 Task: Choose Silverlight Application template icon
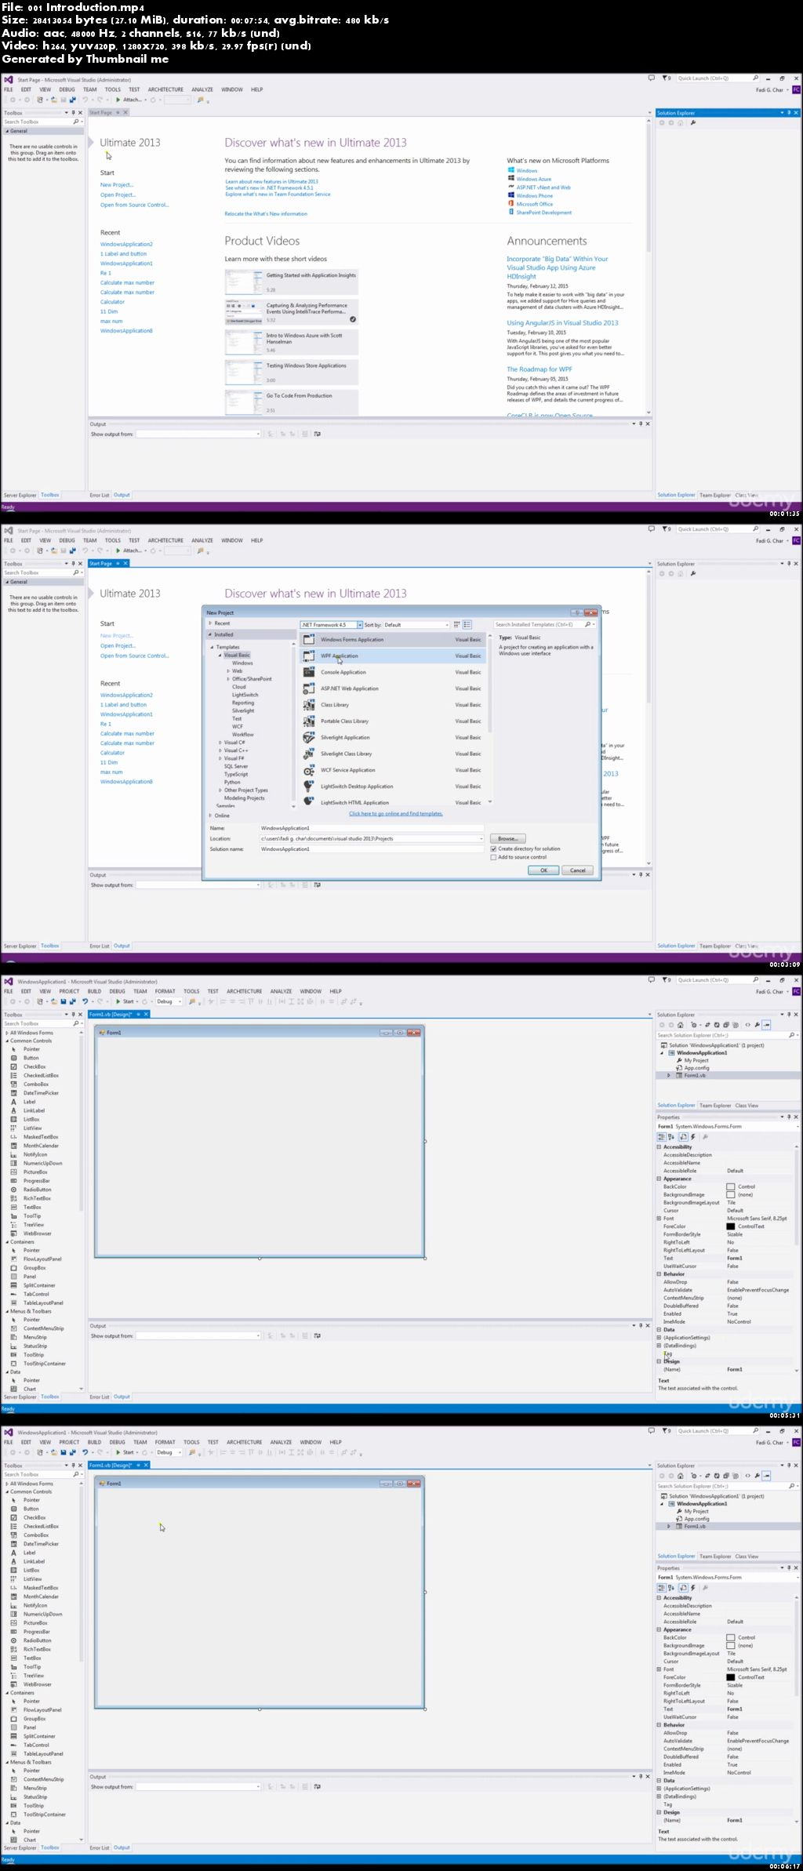click(x=309, y=737)
